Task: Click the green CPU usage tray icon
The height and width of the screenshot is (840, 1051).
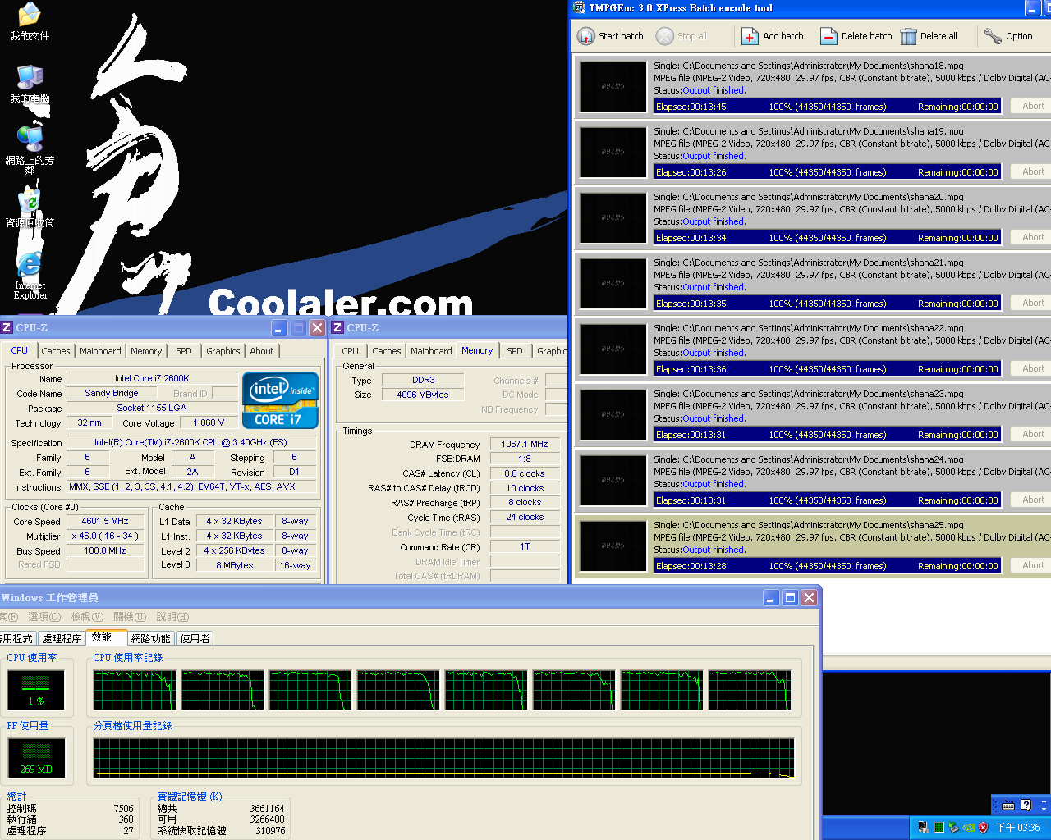Action: point(939,828)
